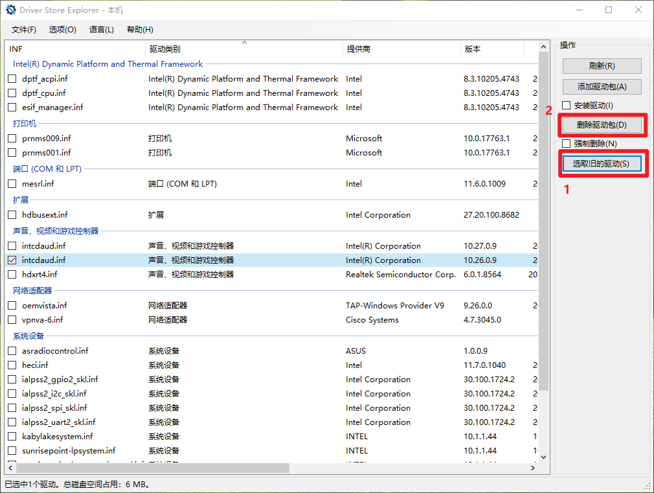This screenshot has width=654, height=493.
Task: Click the 选取旧的驱动(S) button
Action: coord(602,164)
